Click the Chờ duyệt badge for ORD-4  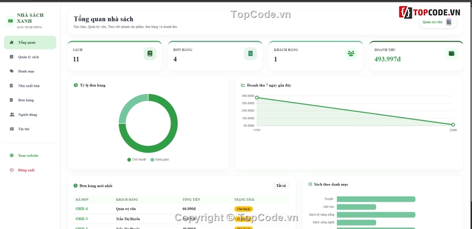click(x=243, y=209)
